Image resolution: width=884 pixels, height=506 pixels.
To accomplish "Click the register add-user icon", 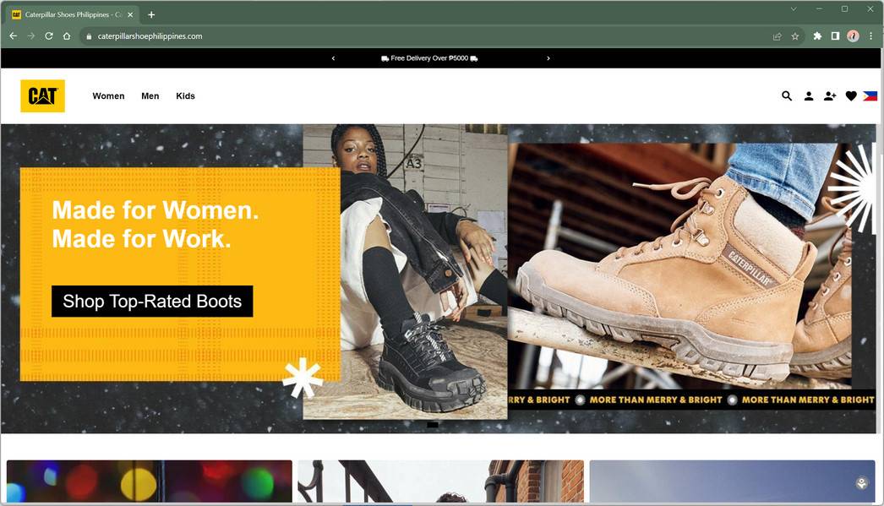I will (x=830, y=95).
